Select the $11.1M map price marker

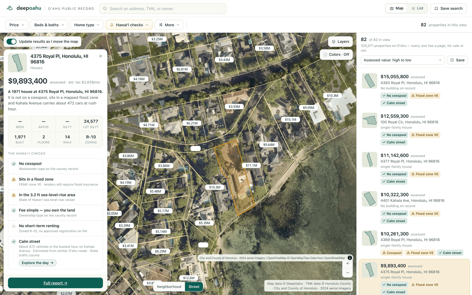pyautogui.click(x=251, y=165)
